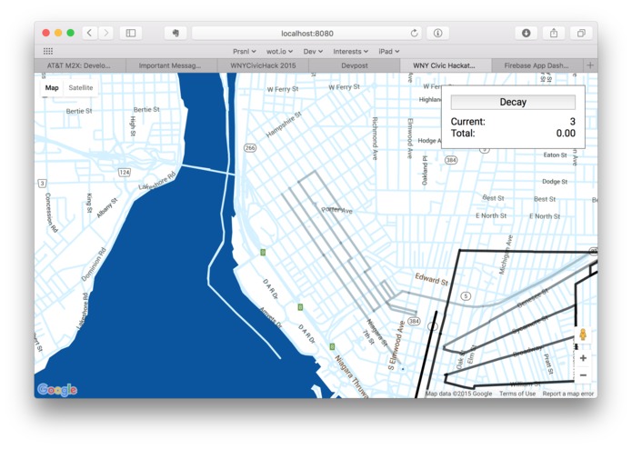Viewport: 632px width, 449px height.
Task: Pick up the Street View pegman
Action: [x=583, y=334]
